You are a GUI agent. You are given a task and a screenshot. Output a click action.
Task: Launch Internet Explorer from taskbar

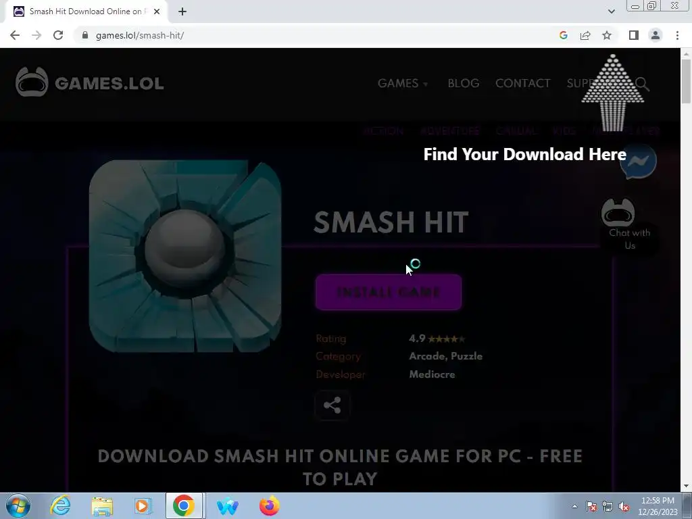(60, 505)
